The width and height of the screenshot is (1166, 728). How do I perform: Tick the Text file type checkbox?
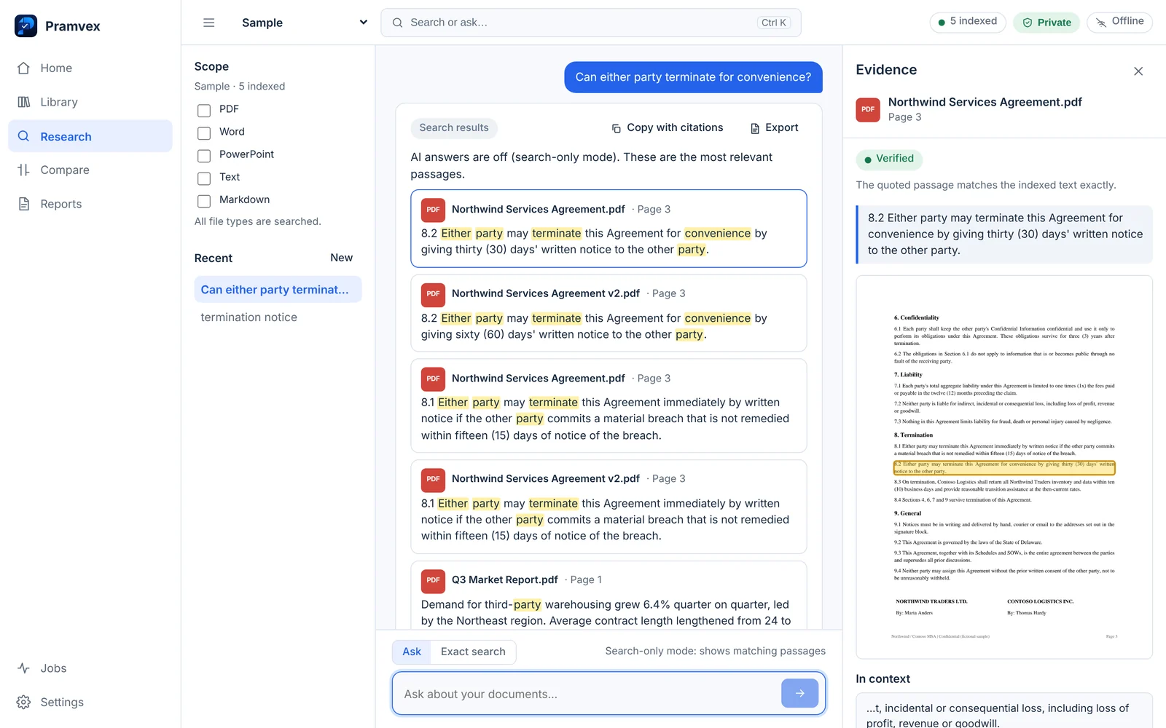tap(204, 178)
